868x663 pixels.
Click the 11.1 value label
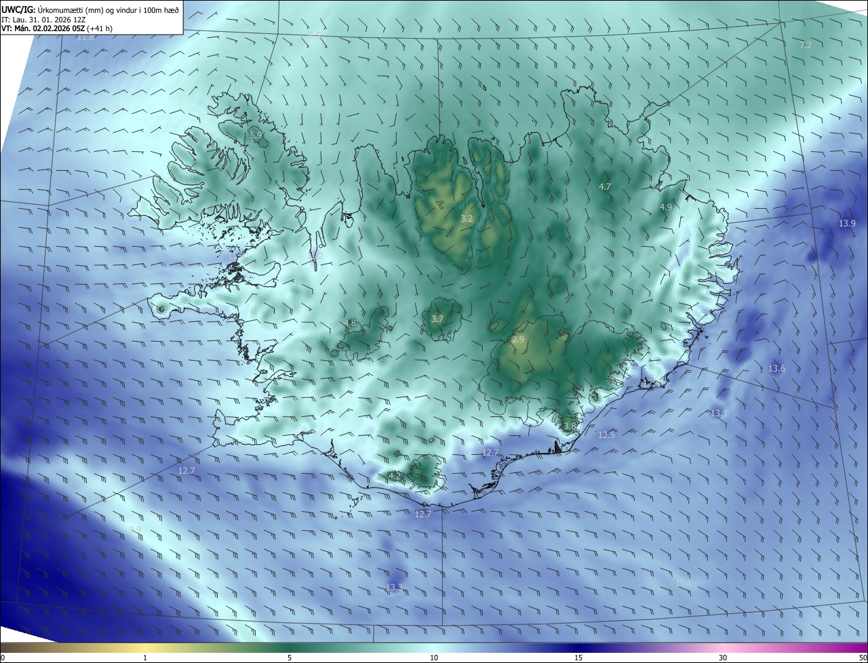684,583
